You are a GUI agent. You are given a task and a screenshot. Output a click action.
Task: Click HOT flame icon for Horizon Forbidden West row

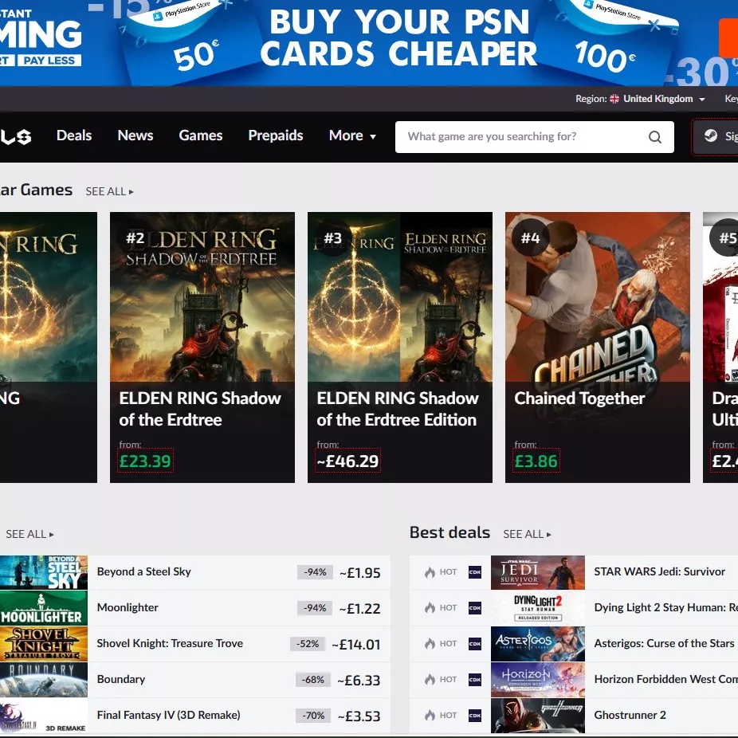click(430, 680)
